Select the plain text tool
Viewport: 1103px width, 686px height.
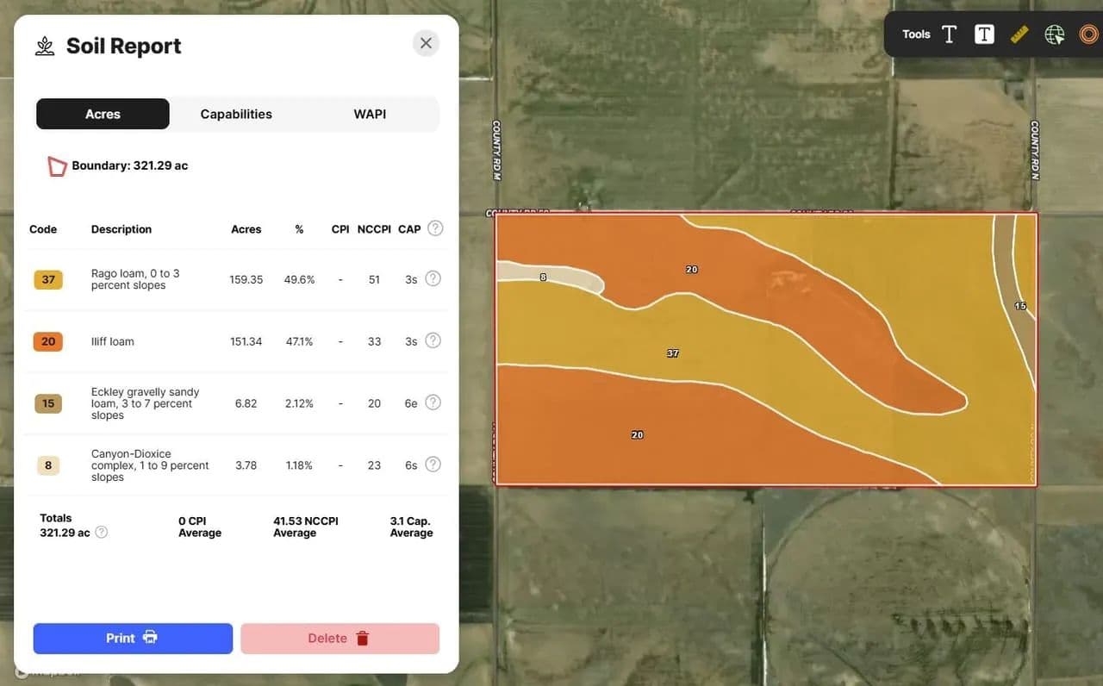point(949,34)
